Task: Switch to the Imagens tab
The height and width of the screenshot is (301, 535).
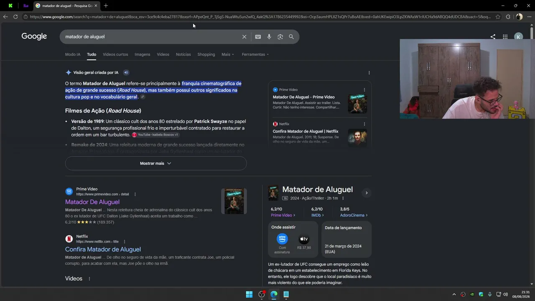Action: tap(143, 54)
